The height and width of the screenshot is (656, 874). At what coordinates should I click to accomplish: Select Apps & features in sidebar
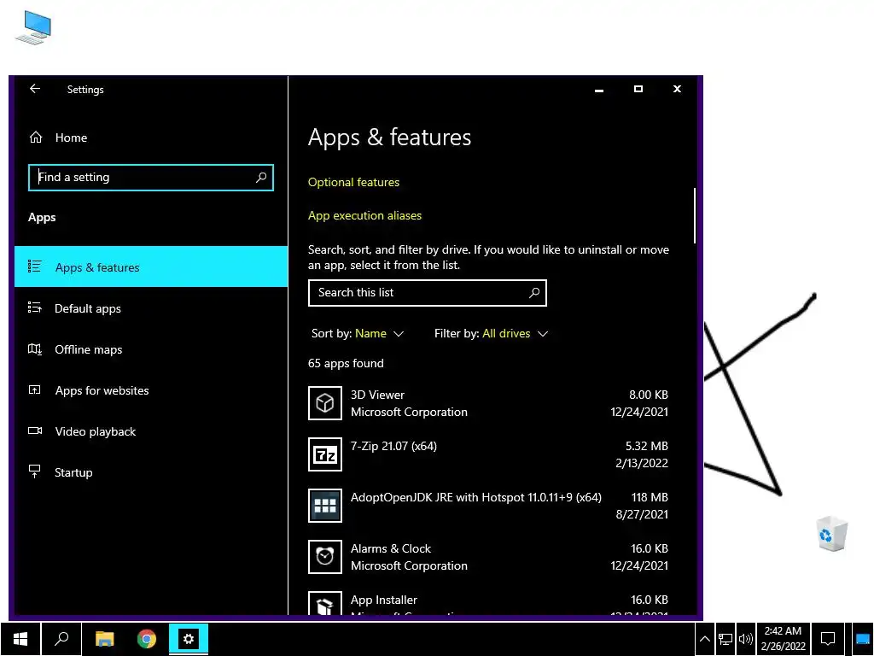pos(150,266)
